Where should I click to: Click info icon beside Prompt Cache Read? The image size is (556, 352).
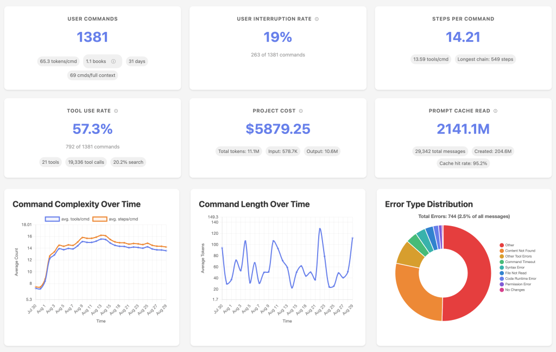(x=495, y=111)
